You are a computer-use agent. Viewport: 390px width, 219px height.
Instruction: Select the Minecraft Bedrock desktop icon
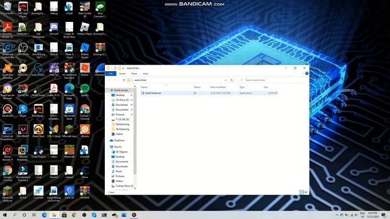click(7, 194)
